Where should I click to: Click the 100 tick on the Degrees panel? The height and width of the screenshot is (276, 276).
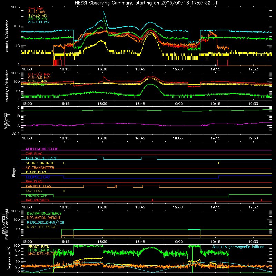[17, 246]
